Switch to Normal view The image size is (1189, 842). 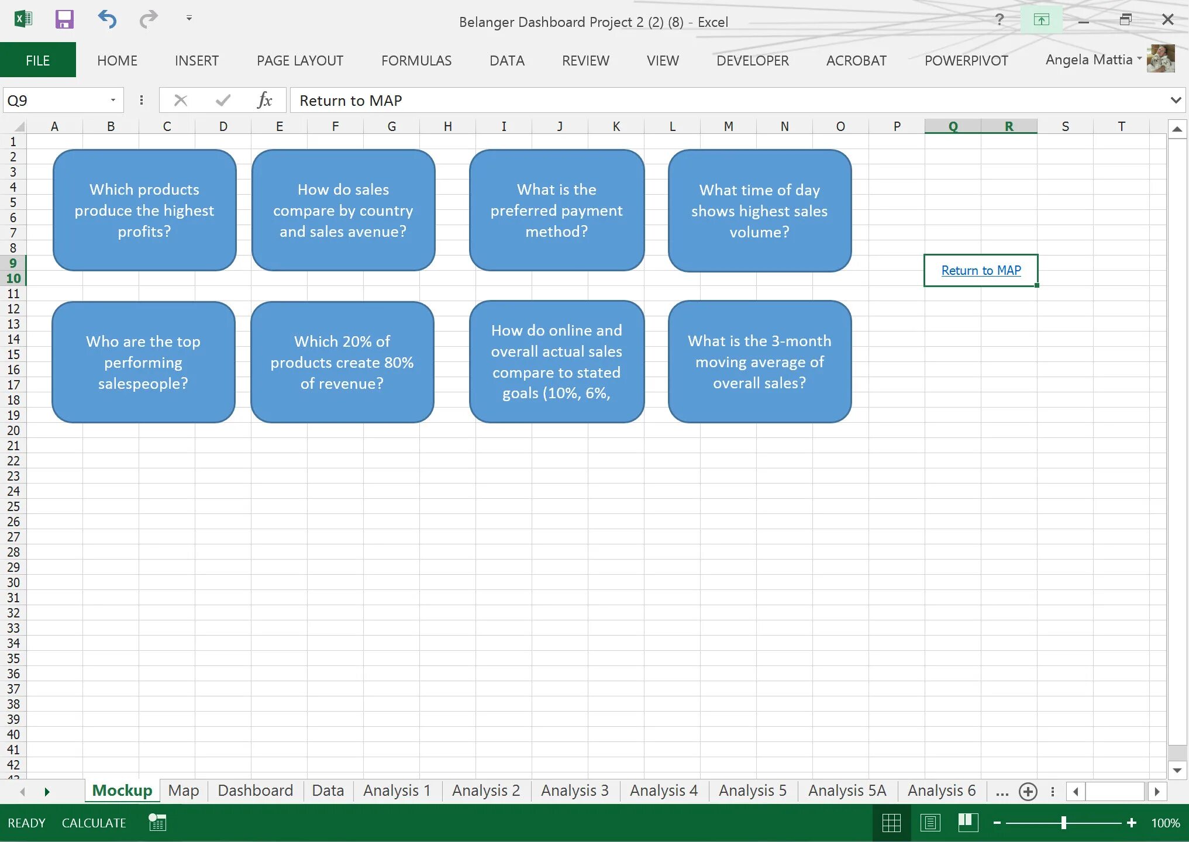[x=891, y=823]
